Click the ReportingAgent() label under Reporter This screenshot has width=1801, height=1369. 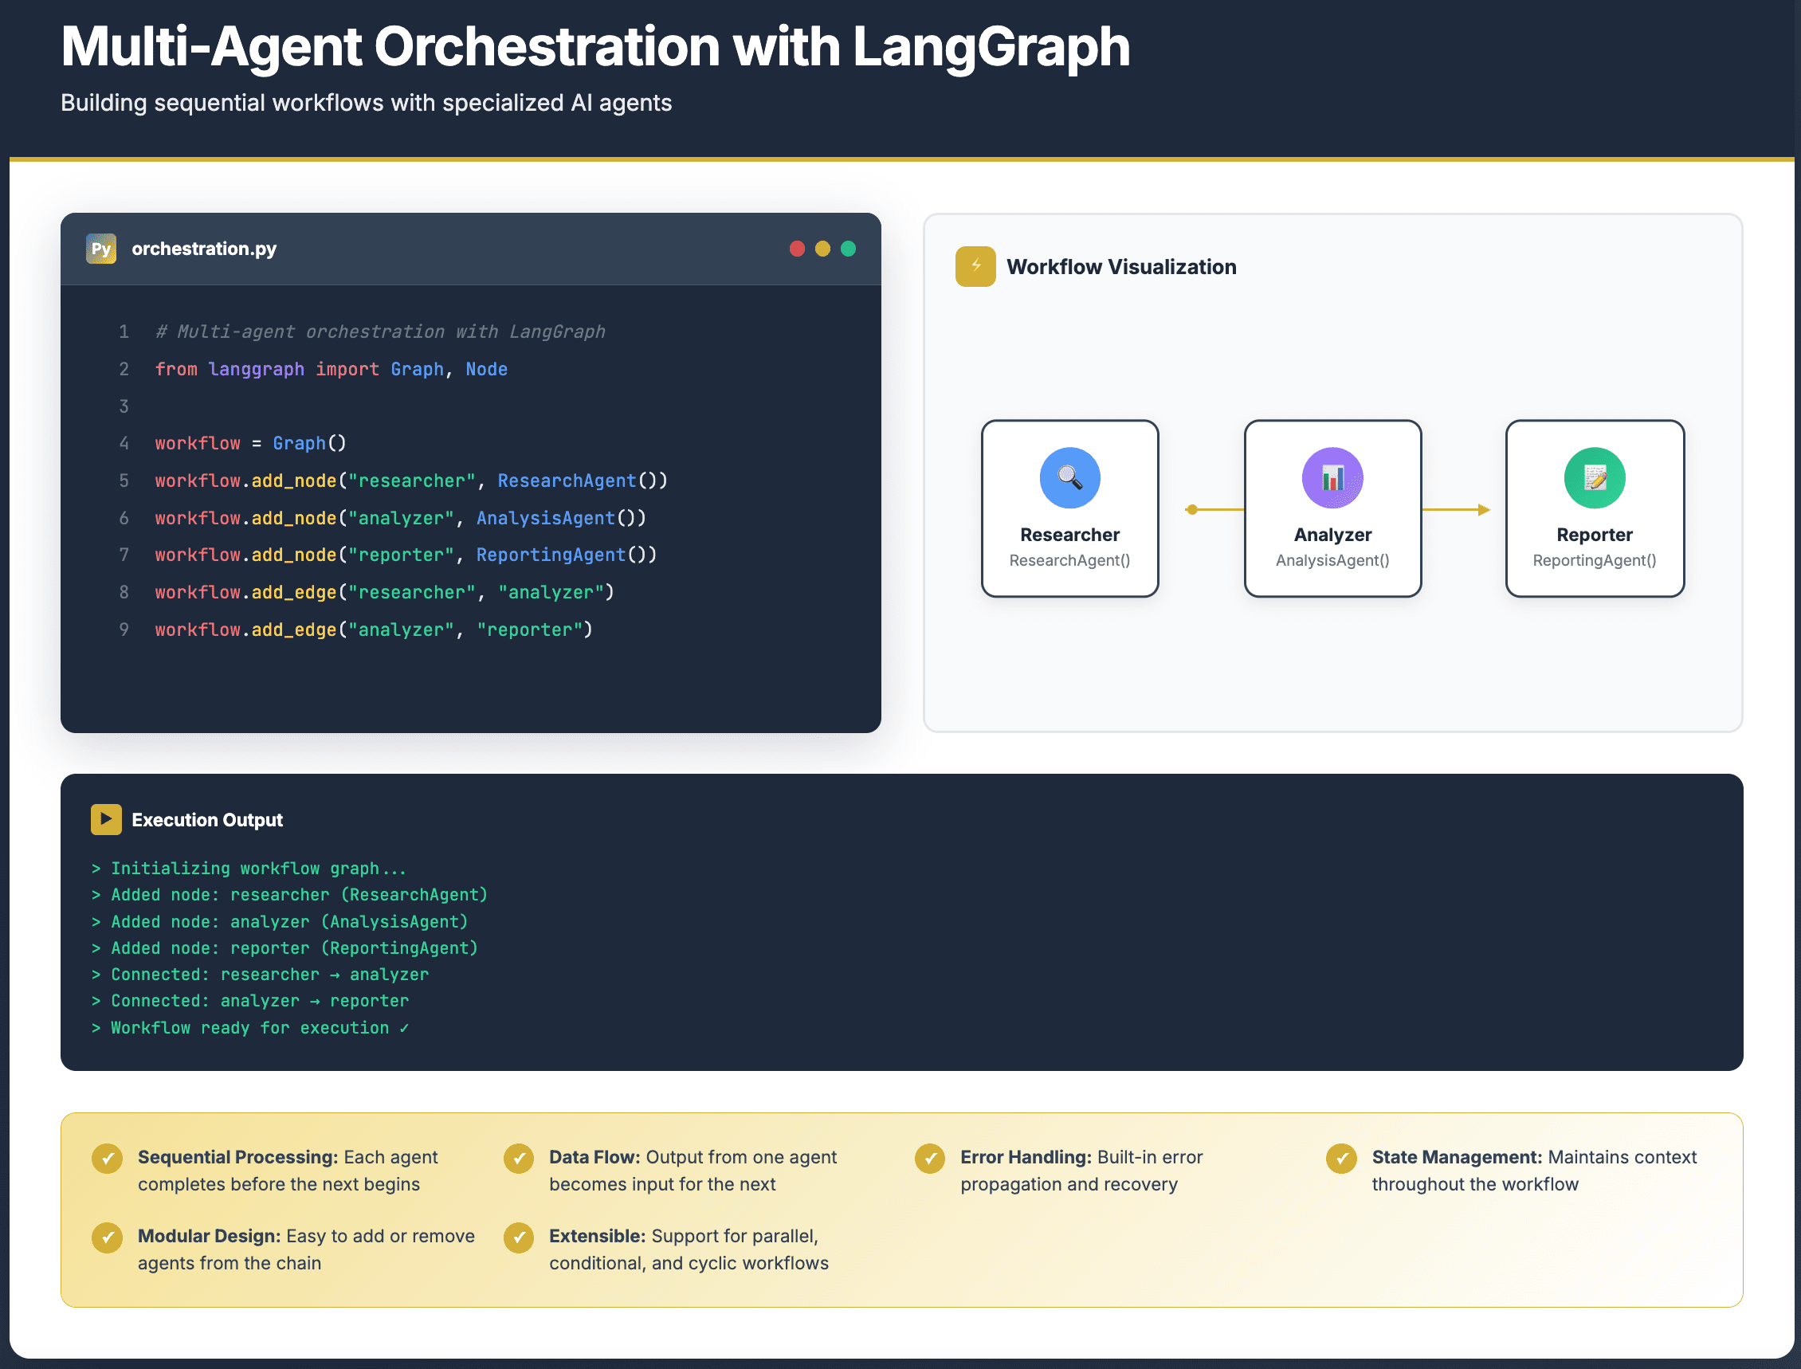pyautogui.click(x=1594, y=560)
